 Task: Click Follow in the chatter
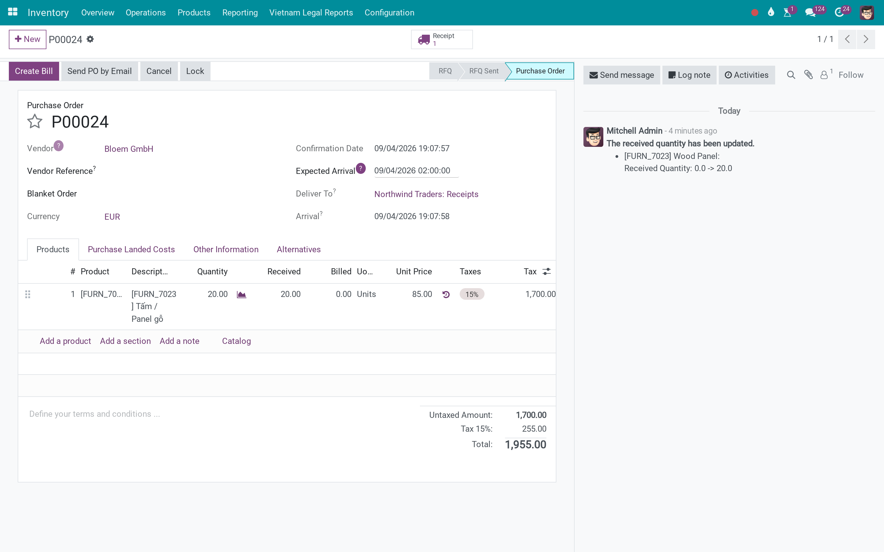coord(851,75)
